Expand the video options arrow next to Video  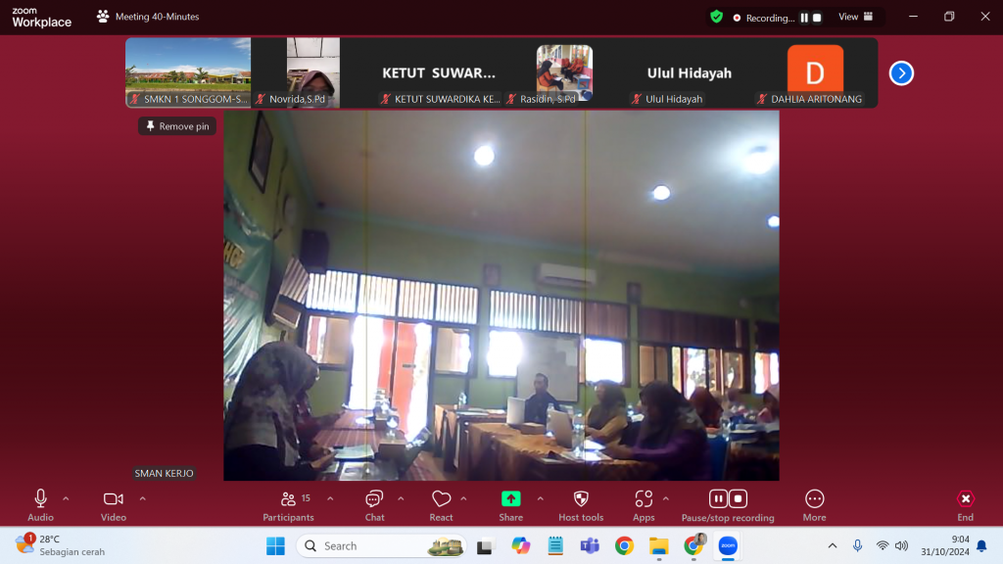click(143, 498)
